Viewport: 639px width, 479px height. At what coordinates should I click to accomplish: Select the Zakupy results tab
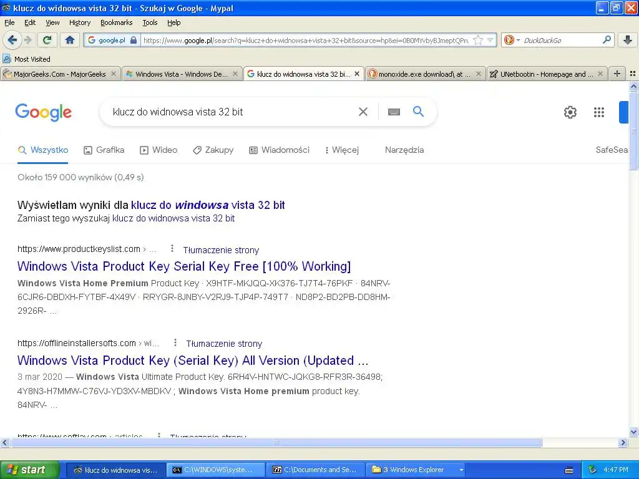[213, 150]
